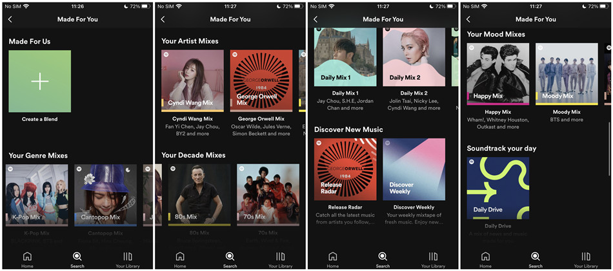Select Search tab on the Daily Drive screen
Image resolution: width=613 pixels, height=271 pixels.
tap(536, 260)
